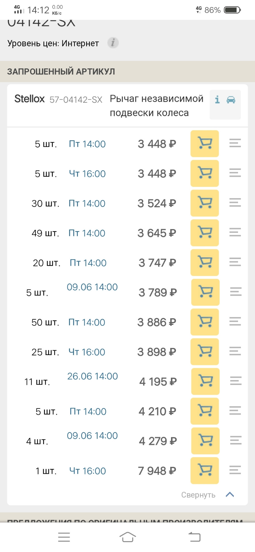
Task: Collapse the offers list with chevron arrow
Action: [230, 494]
